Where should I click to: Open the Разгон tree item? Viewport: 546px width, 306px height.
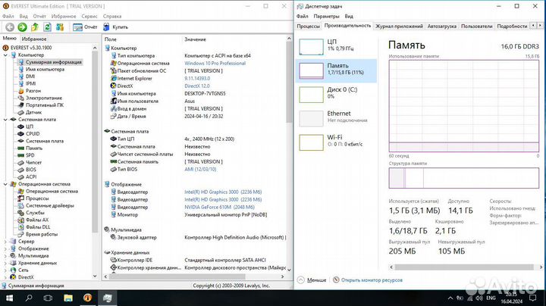point(35,90)
